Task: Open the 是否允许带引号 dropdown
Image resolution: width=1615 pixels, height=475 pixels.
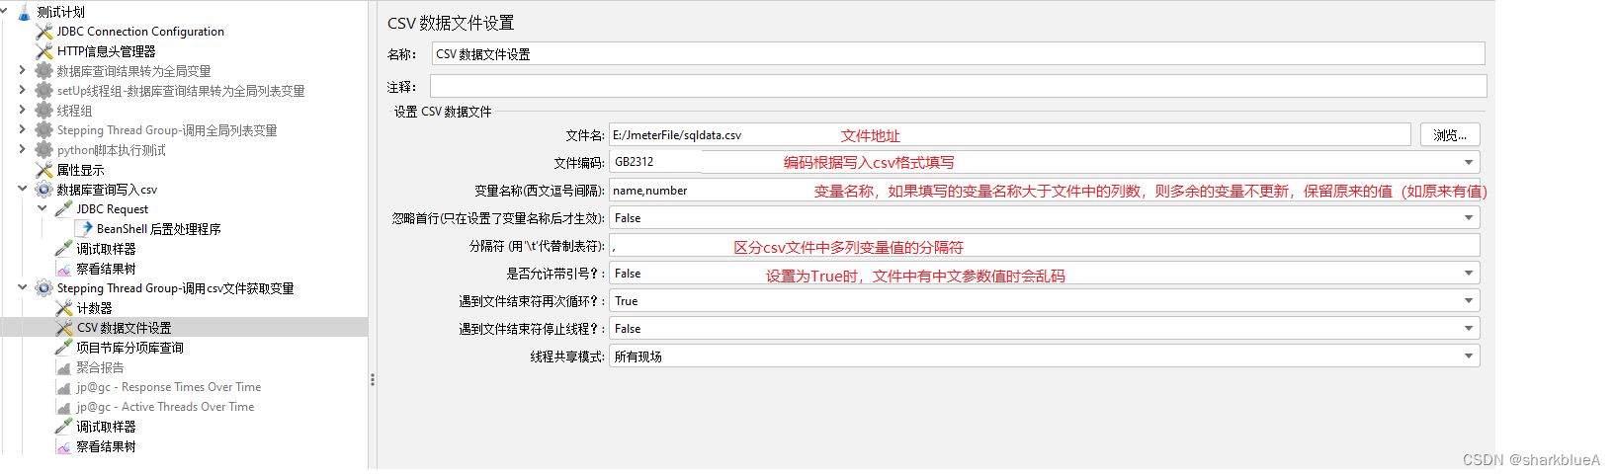Action: 1469,274
